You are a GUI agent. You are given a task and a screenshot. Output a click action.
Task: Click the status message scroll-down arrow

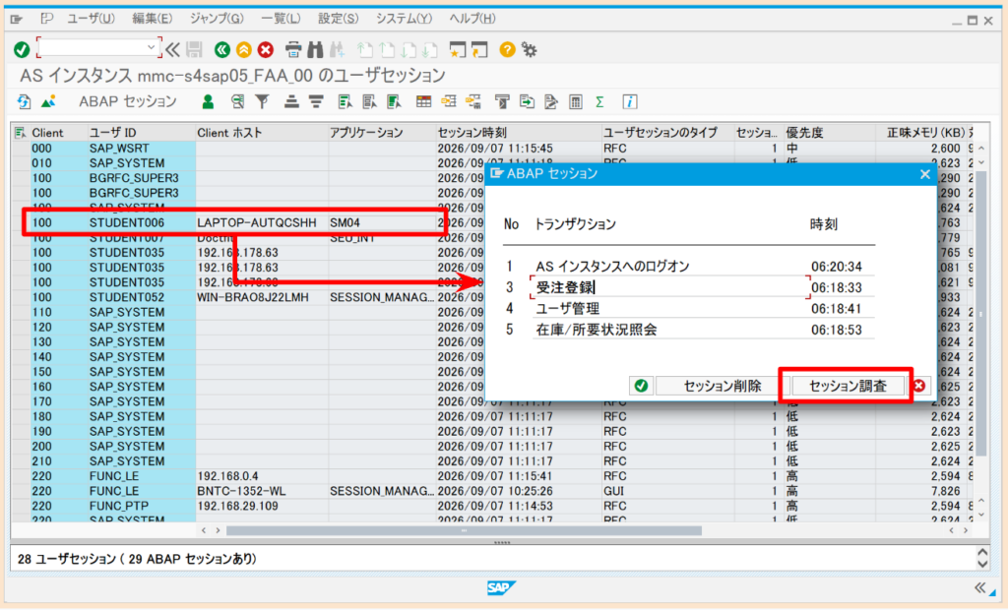(x=982, y=565)
